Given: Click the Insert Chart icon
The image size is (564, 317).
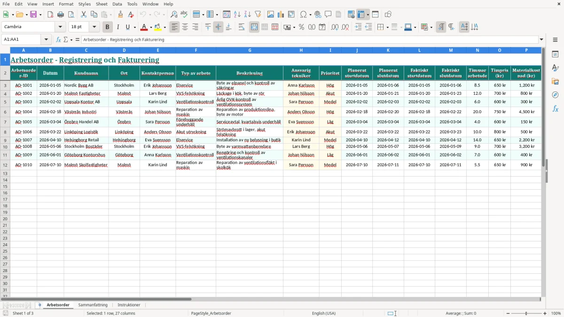Looking at the screenshot, I should (281, 15).
